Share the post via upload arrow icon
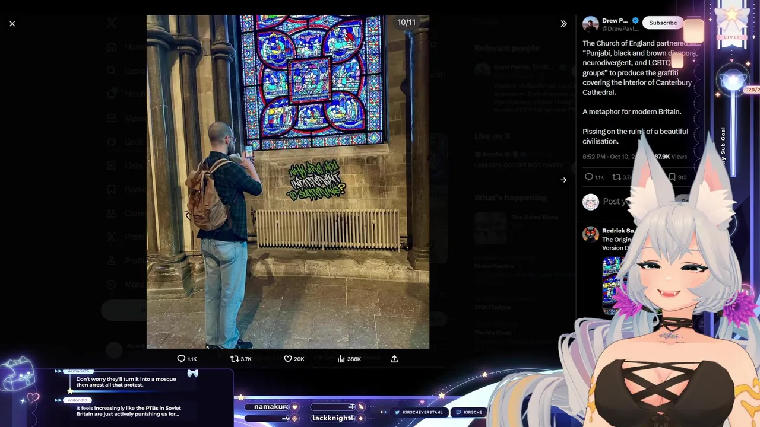This screenshot has height=427, width=760. coord(394,359)
